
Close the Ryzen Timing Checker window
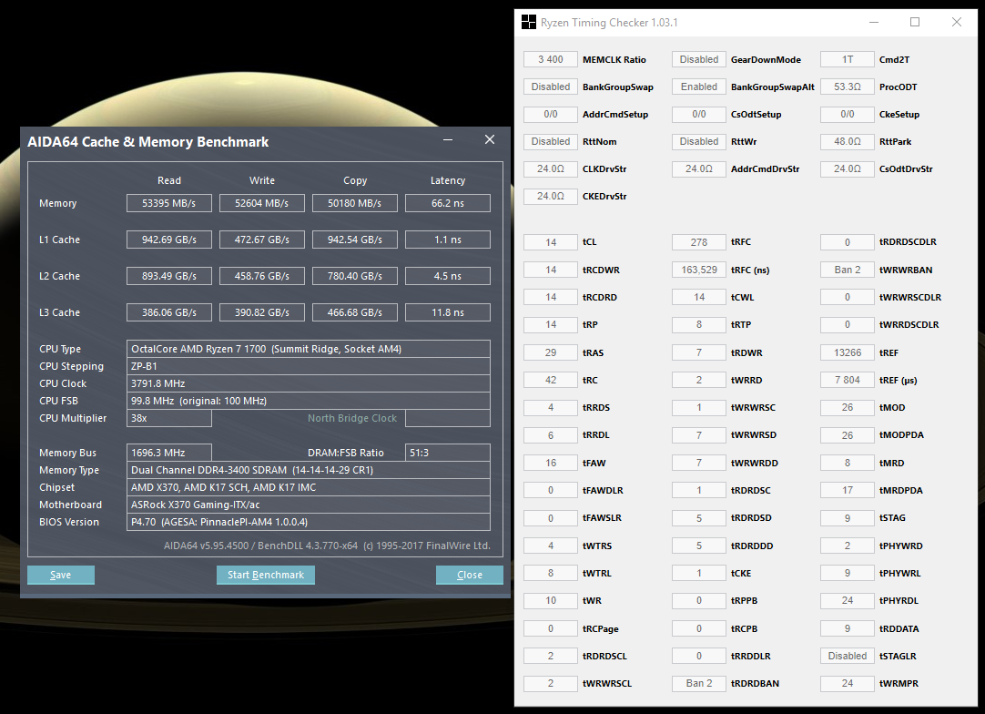[956, 23]
